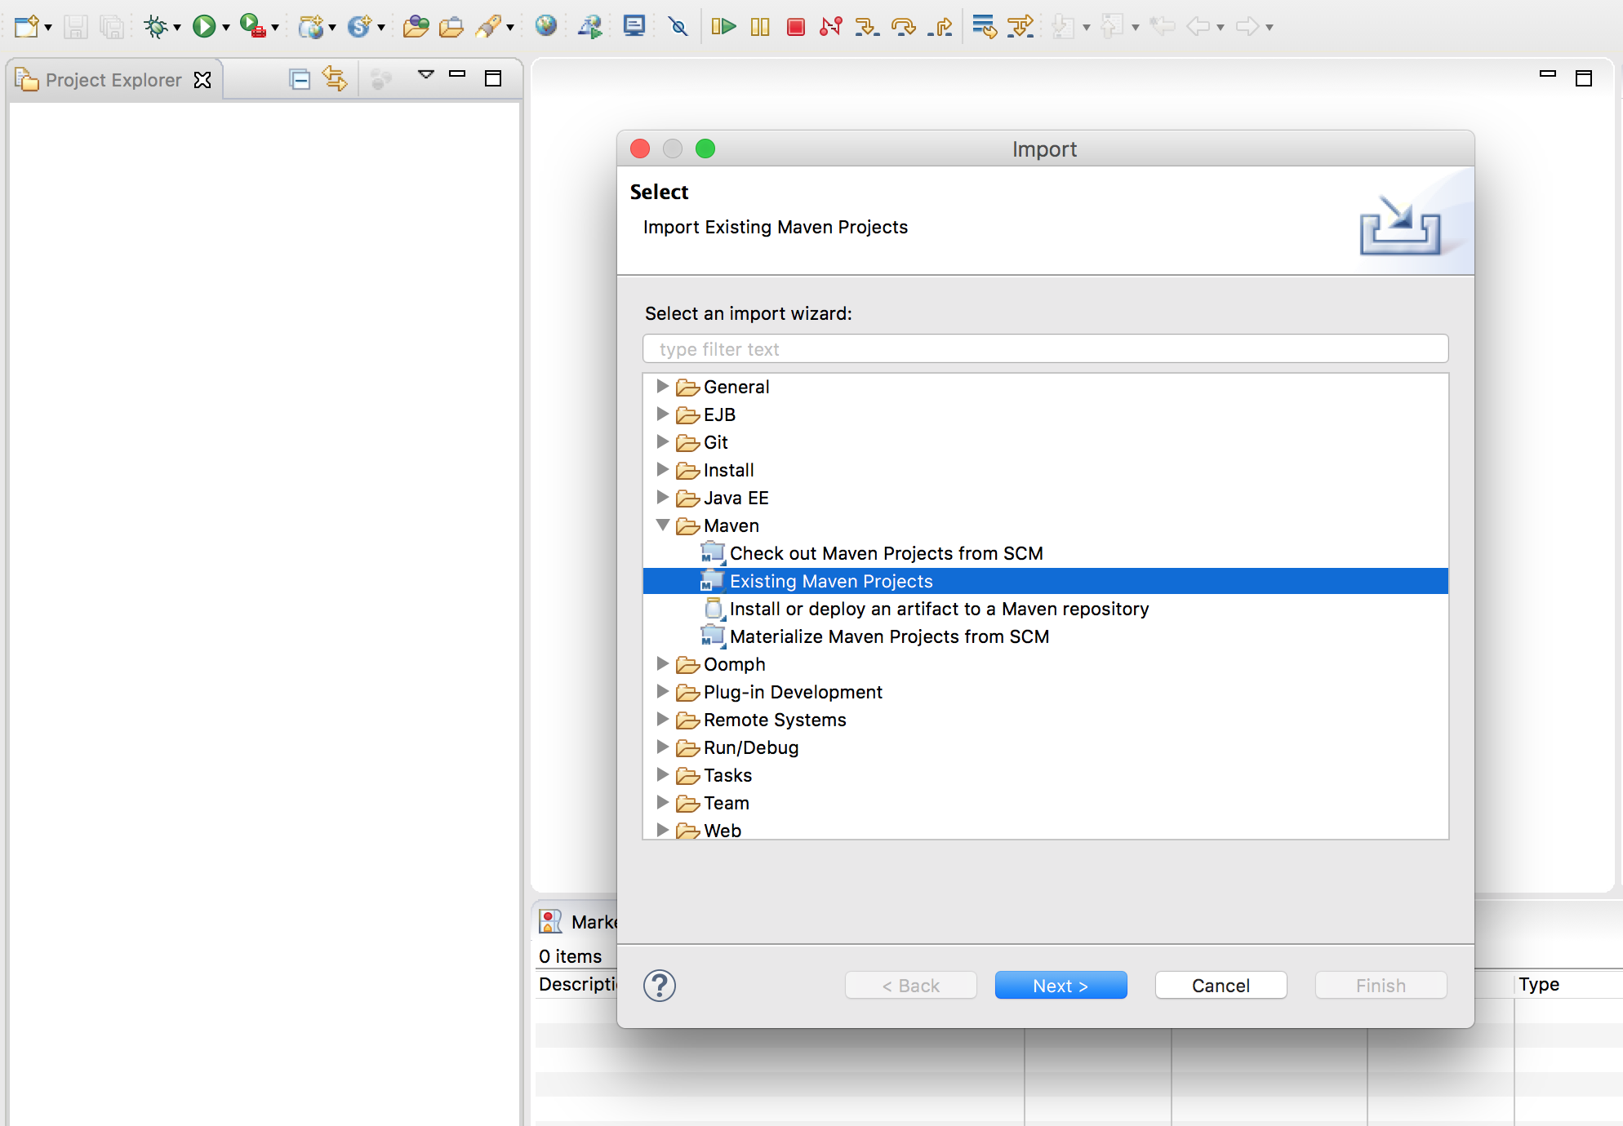This screenshot has width=1623, height=1126.
Task: Click the Type column header in Markers
Action: point(1567,984)
